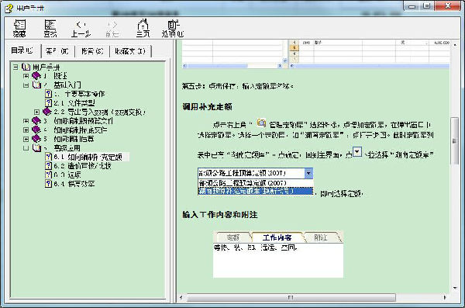Expand the 2.2 导出导入数据 tree node
This screenshot has height=308, width=465.
(36, 112)
